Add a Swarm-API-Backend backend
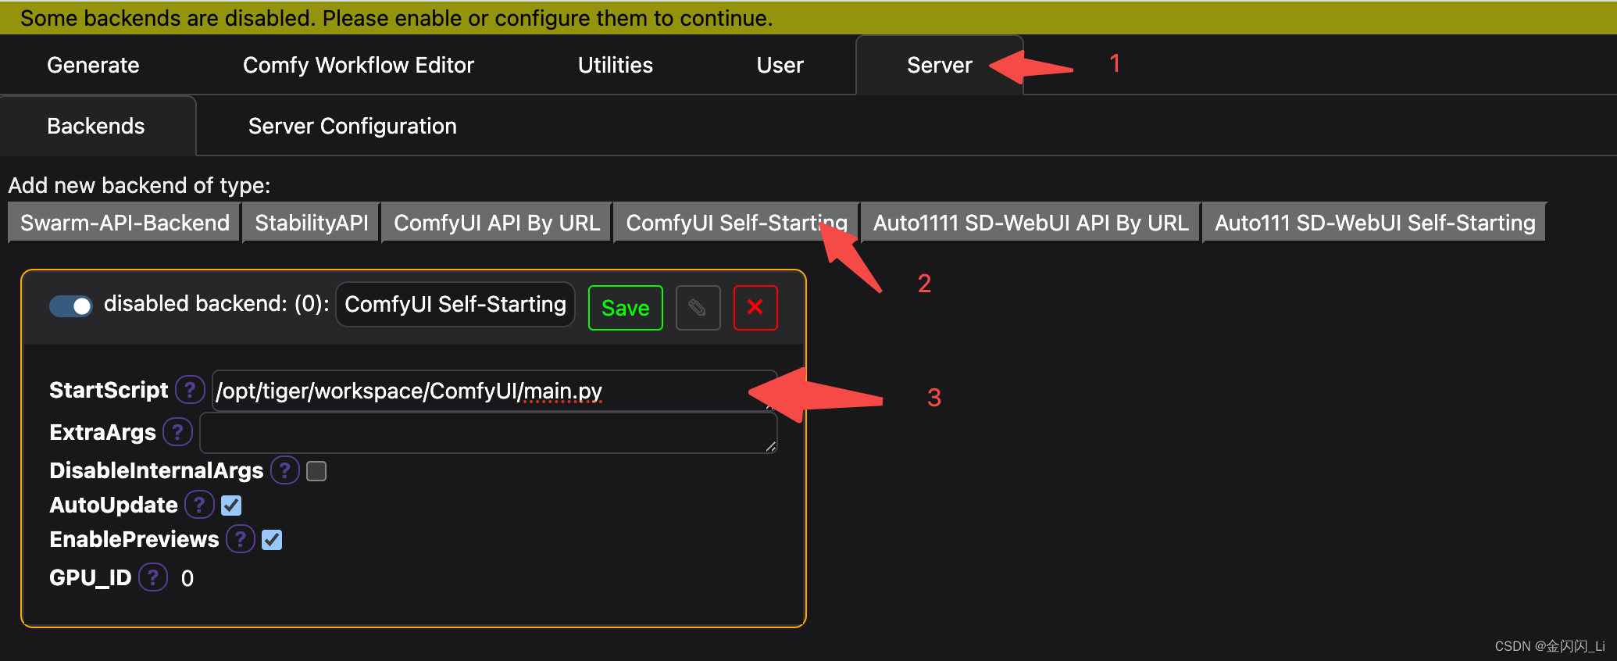This screenshot has width=1617, height=661. [124, 223]
